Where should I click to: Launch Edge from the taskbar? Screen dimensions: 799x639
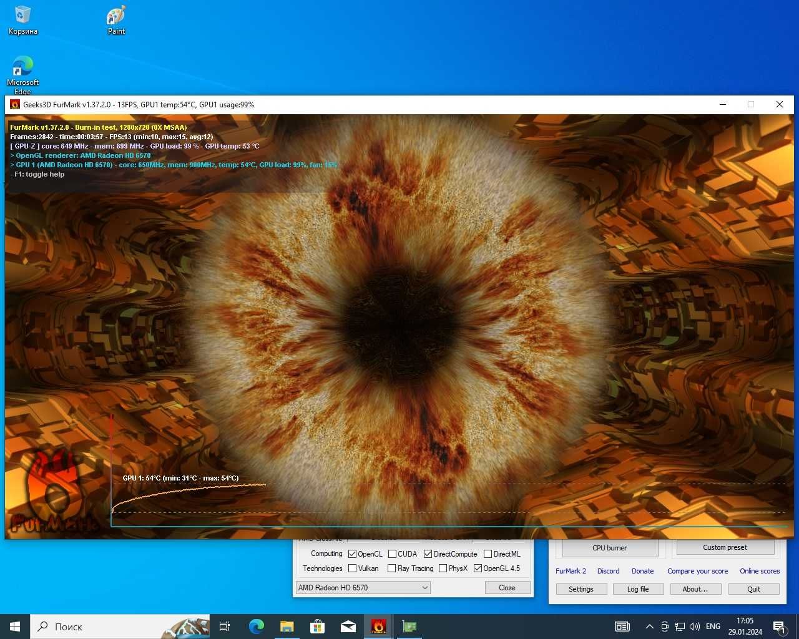coord(256,627)
